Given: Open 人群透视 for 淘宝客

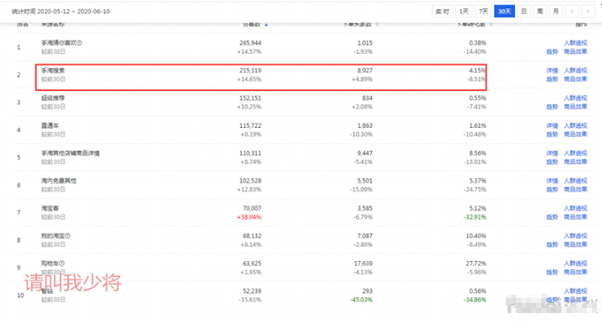Looking at the screenshot, I should coord(575,209).
